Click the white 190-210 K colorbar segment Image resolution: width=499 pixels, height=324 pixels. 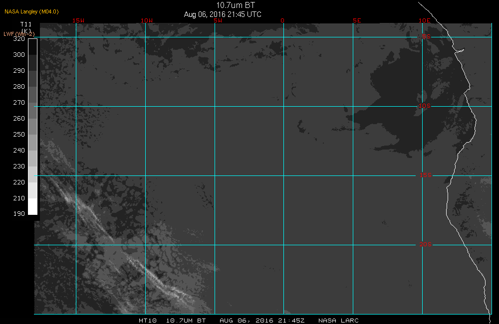pos(33,206)
